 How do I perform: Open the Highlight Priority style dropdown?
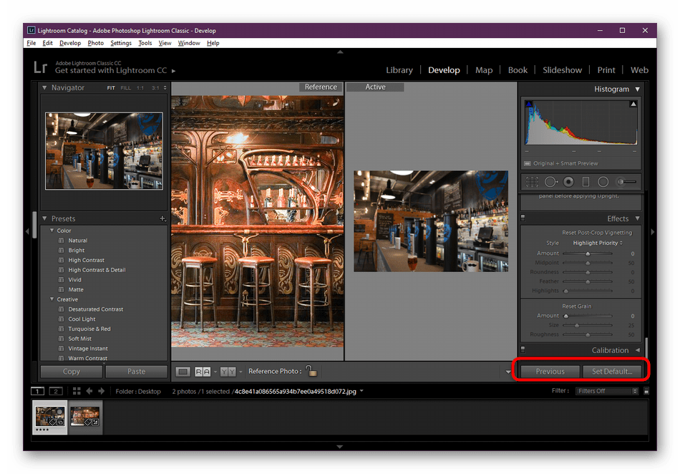pyautogui.click(x=598, y=243)
